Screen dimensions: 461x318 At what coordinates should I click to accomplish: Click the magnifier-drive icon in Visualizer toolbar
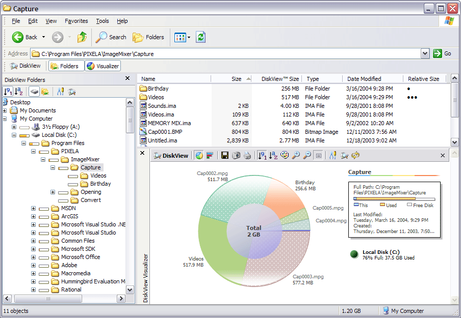pyautogui.click(x=344, y=156)
